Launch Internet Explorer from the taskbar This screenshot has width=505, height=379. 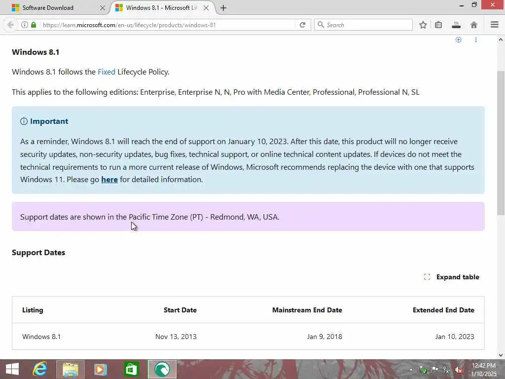pos(40,369)
